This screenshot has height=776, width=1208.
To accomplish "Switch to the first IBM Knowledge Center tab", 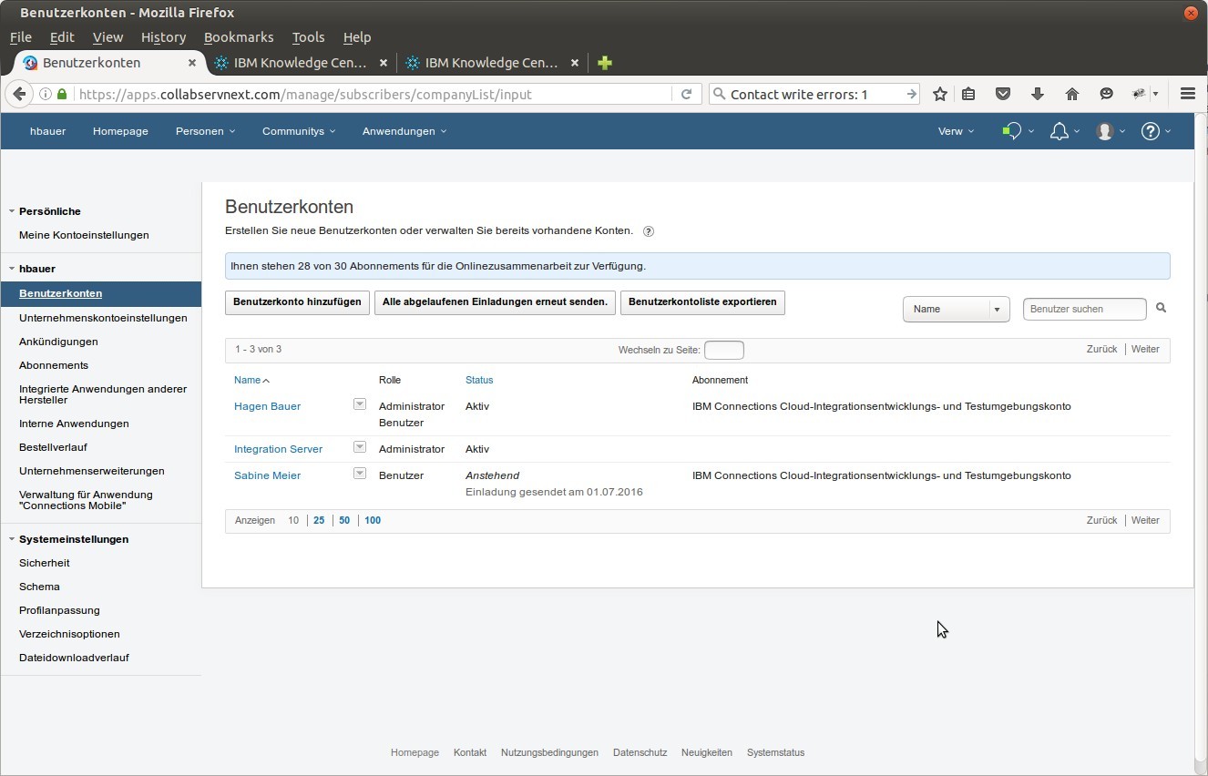I will point(301,63).
